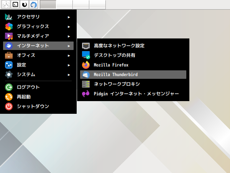Choose ログアウト from the menu

coord(38,87)
